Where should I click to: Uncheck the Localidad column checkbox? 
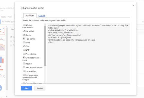click(24, 31)
